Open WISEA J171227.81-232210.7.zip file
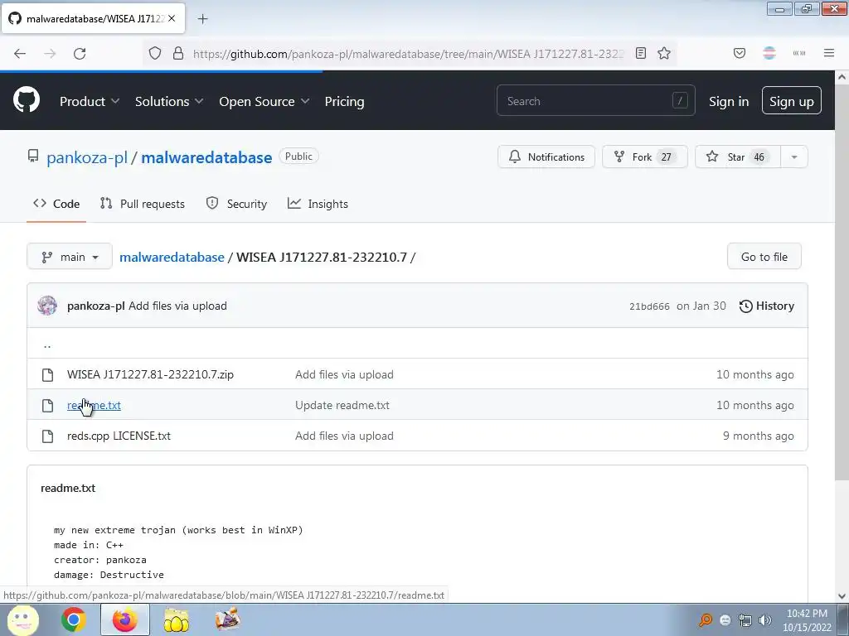 click(x=150, y=374)
